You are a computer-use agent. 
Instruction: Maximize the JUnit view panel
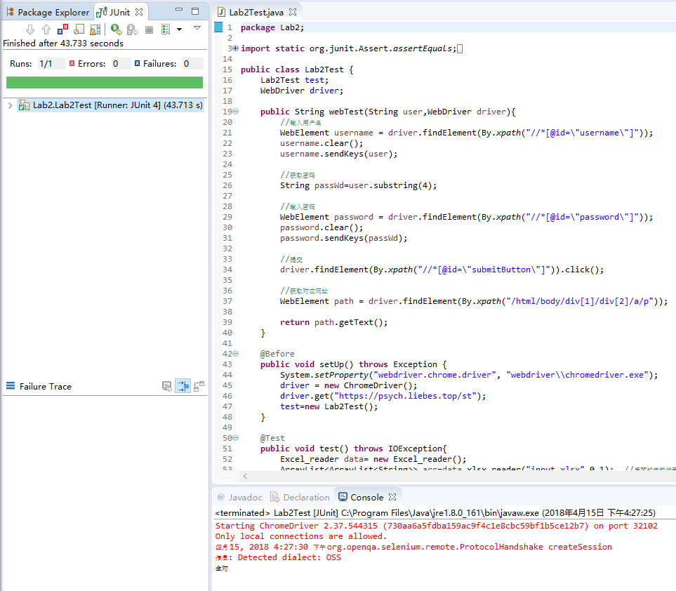[195, 12]
